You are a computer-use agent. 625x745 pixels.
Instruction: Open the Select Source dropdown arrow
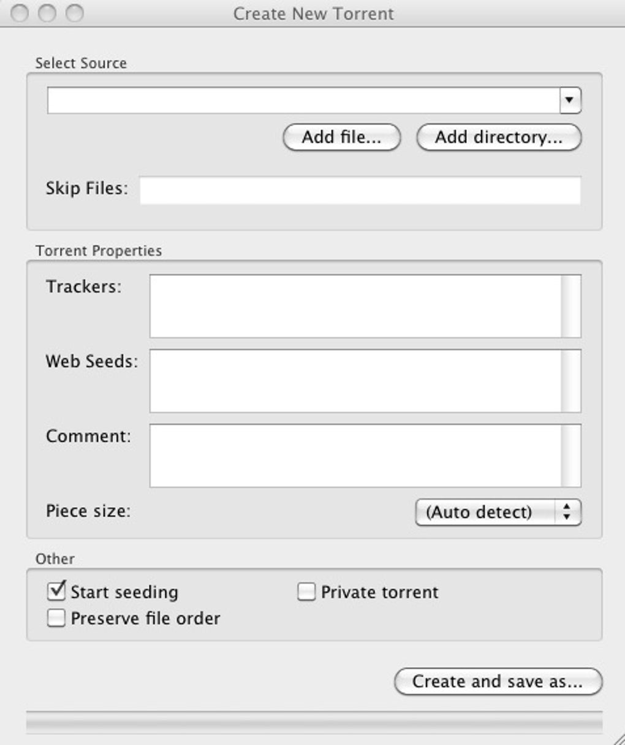pyautogui.click(x=570, y=100)
